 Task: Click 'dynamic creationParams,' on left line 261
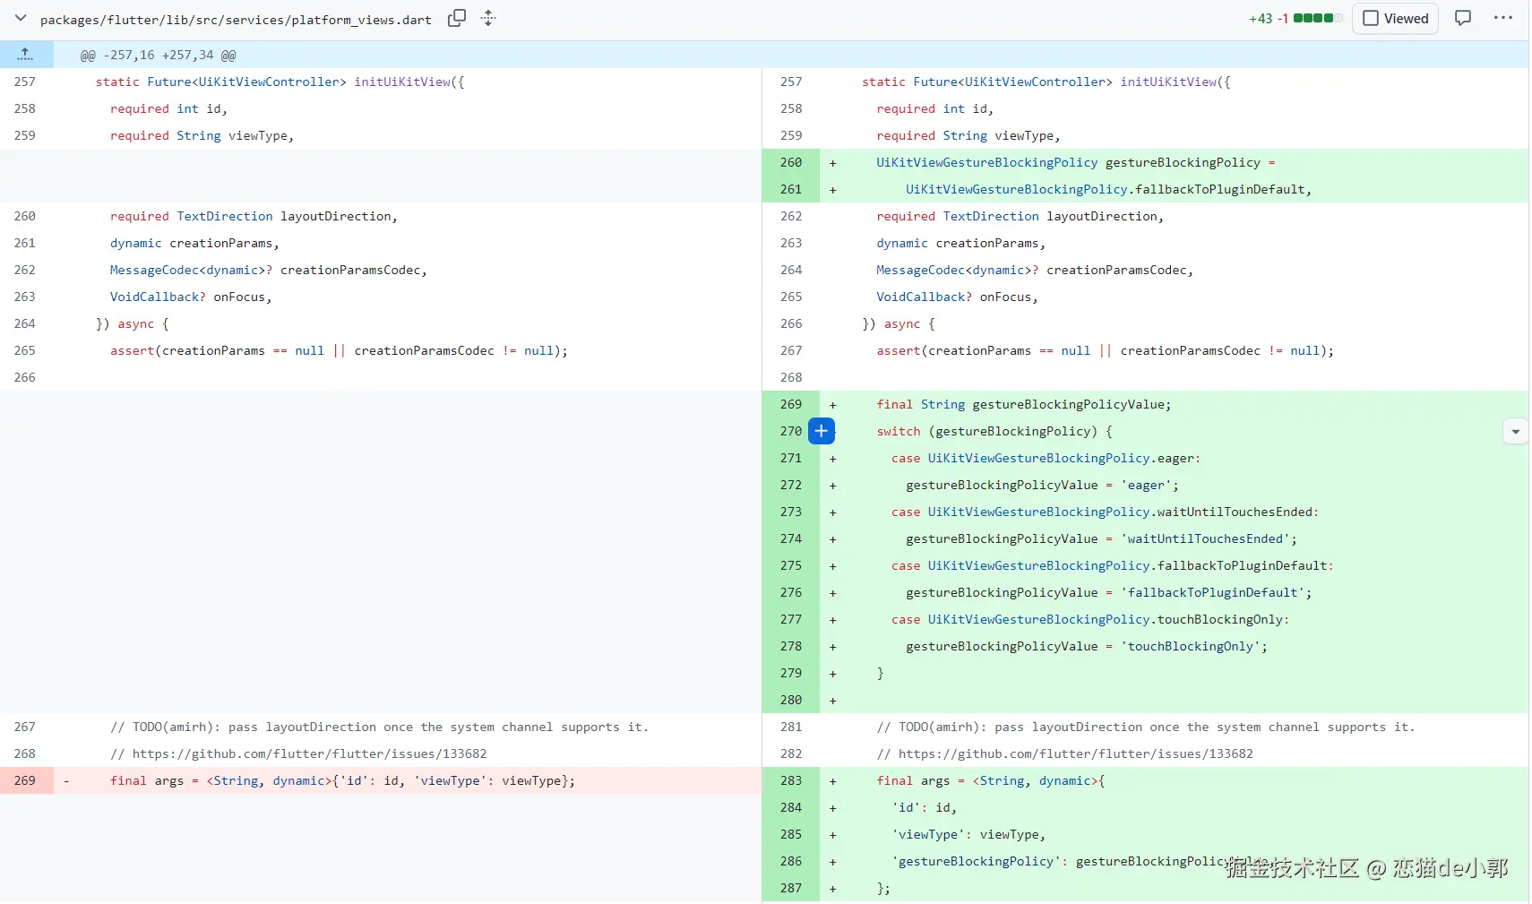click(x=194, y=243)
